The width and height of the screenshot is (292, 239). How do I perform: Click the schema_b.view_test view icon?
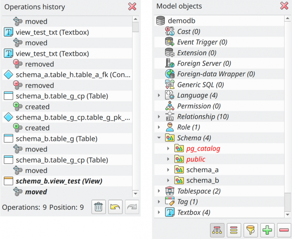8,181
